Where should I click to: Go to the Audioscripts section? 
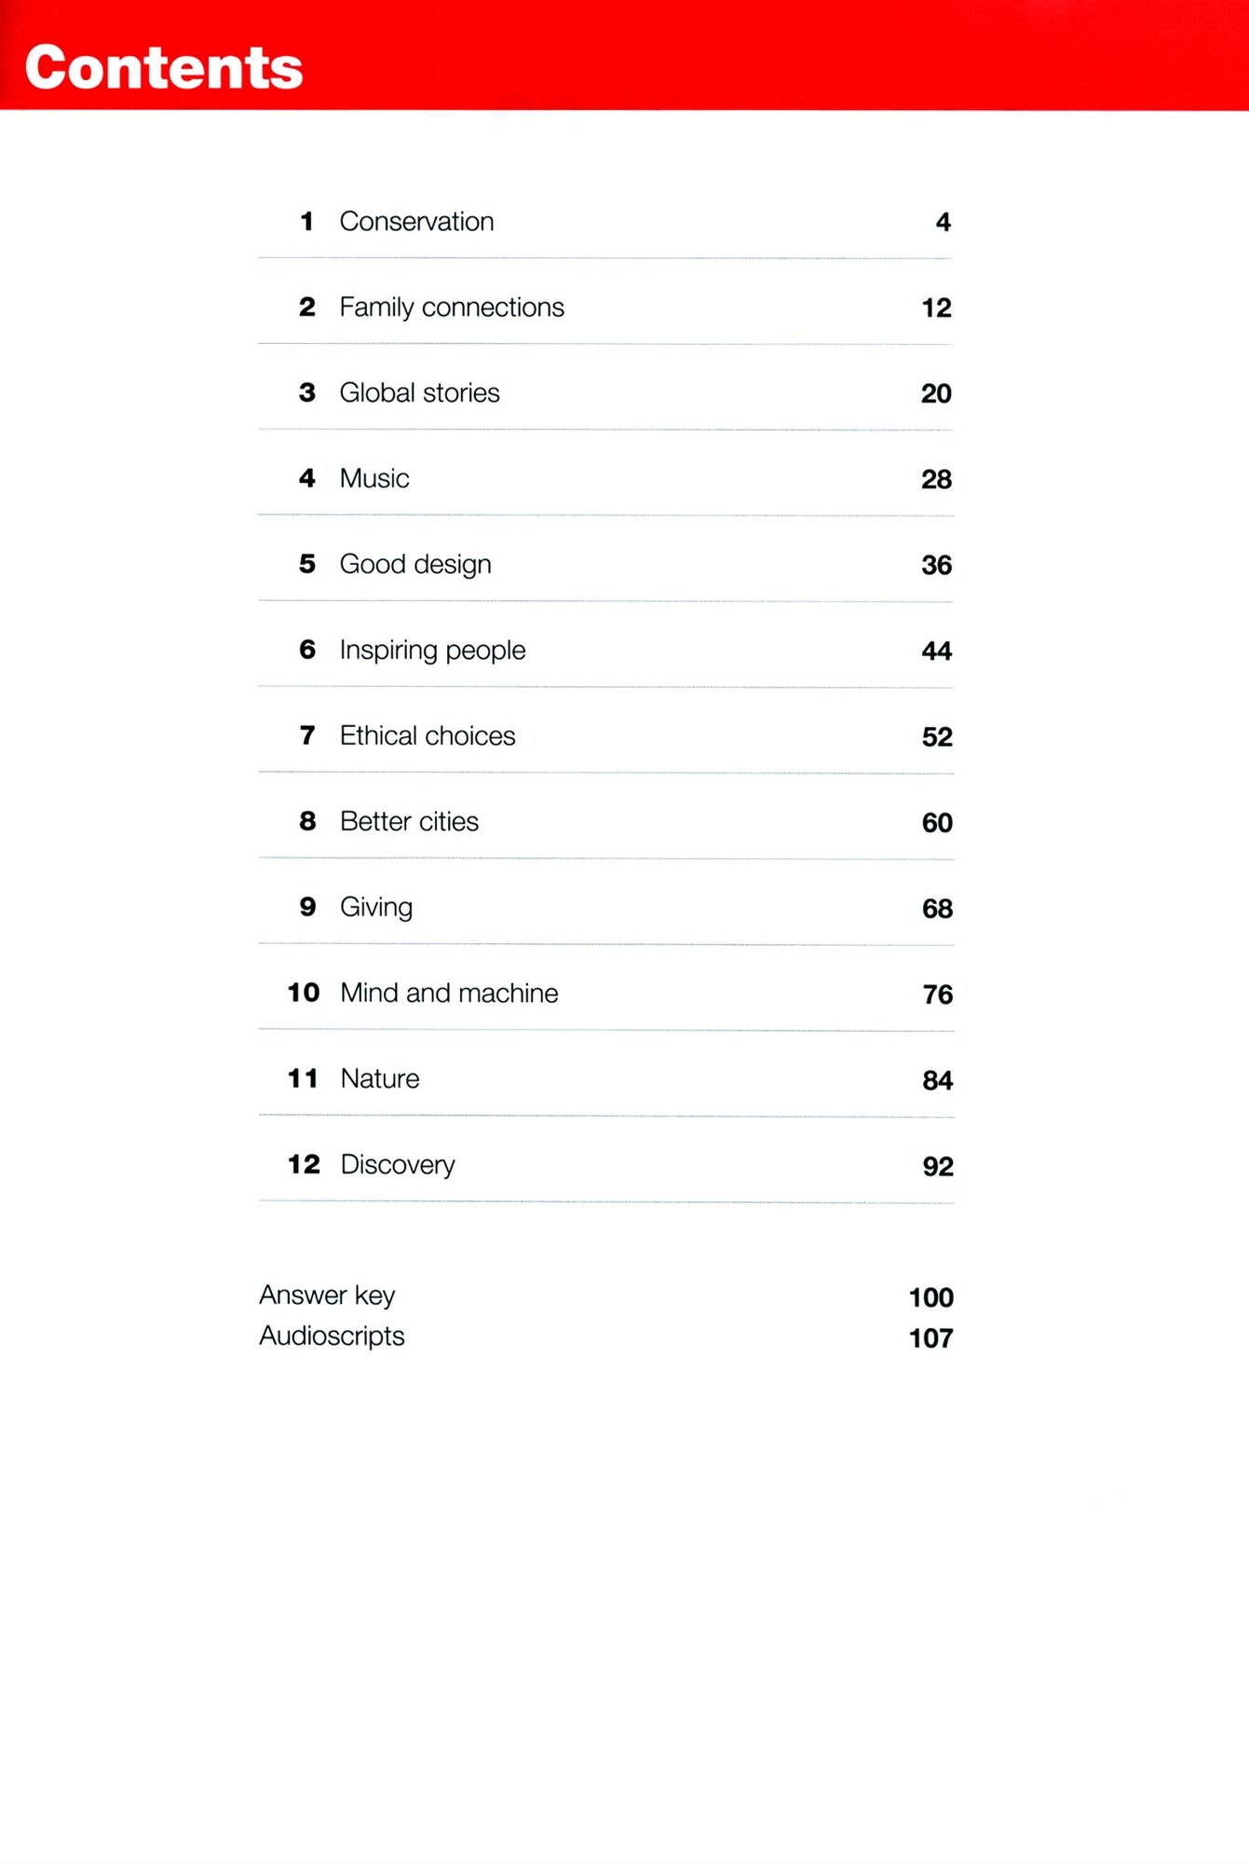tap(332, 1336)
